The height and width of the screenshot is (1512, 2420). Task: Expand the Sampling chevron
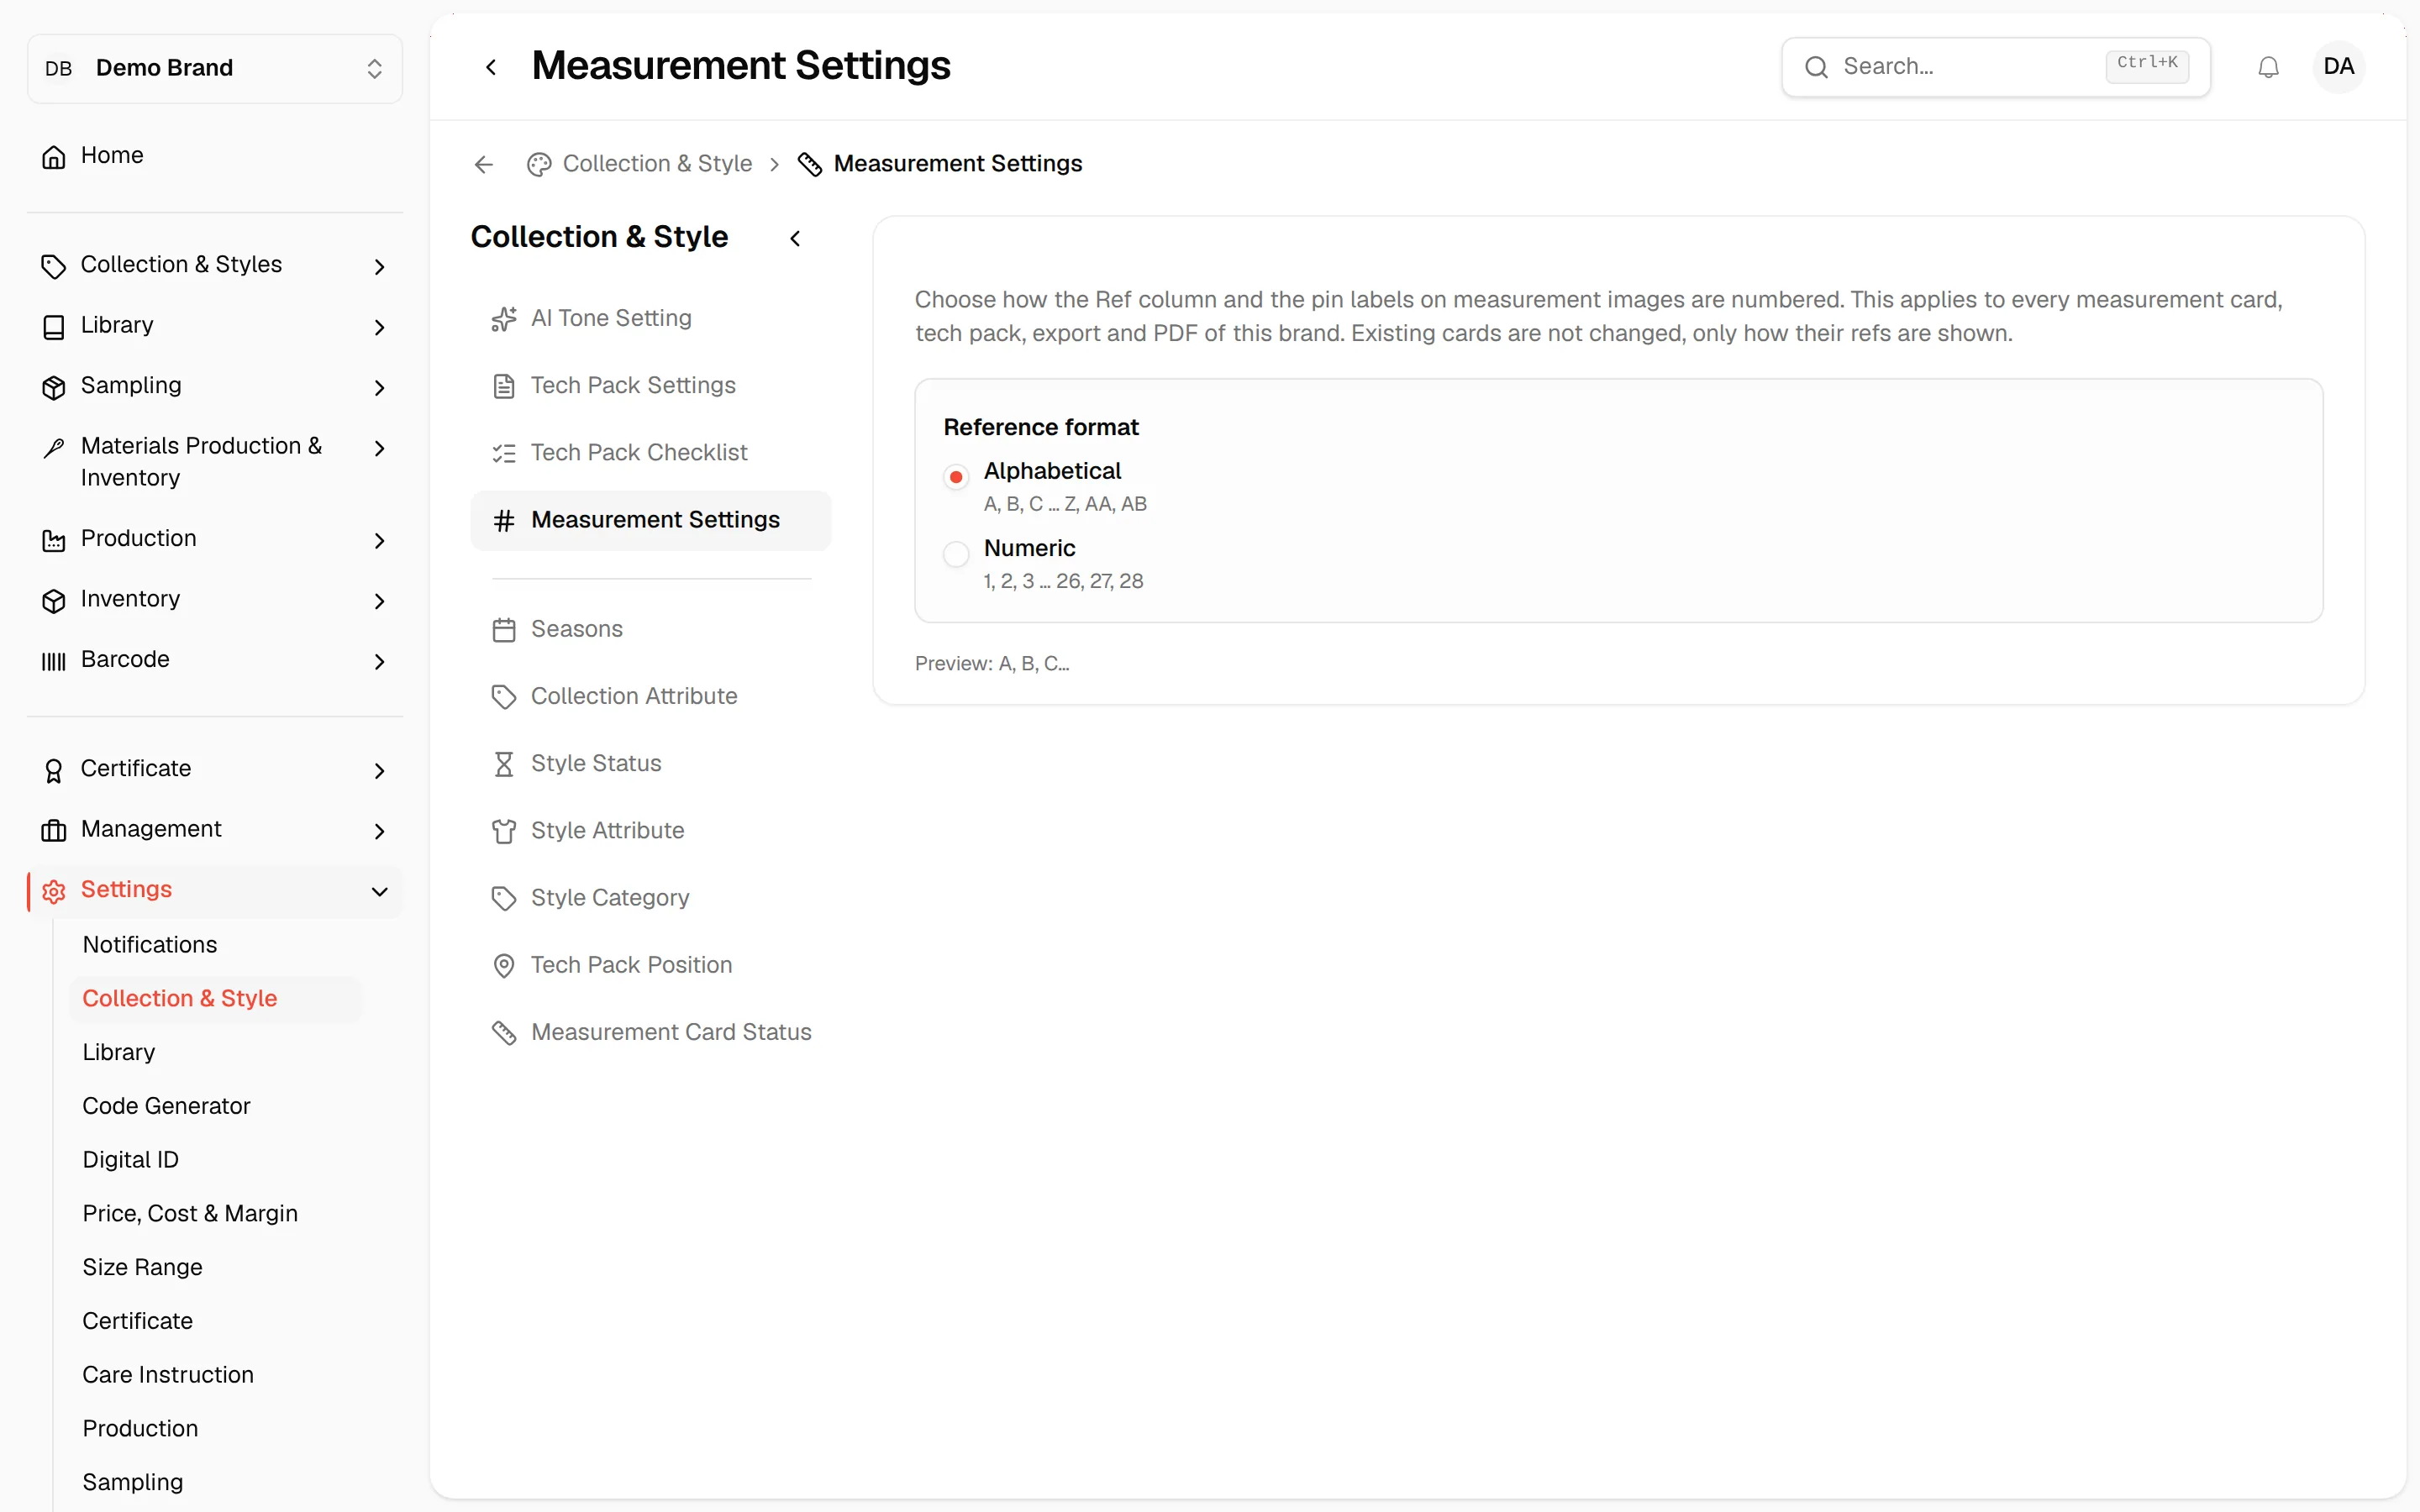click(x=379, y=387)
